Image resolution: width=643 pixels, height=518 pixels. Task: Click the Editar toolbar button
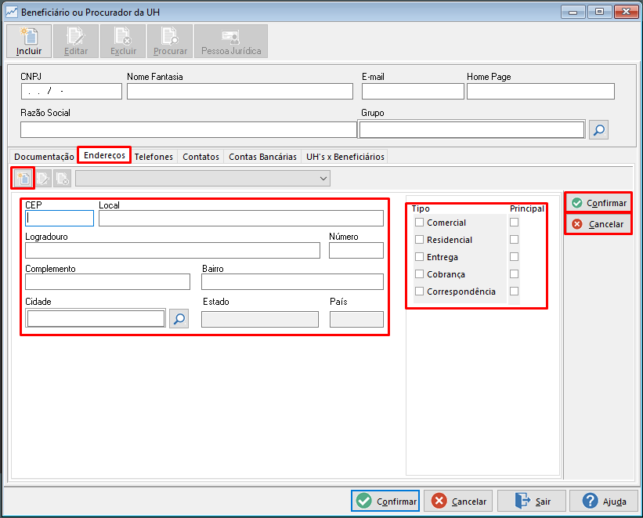(76, 41)
